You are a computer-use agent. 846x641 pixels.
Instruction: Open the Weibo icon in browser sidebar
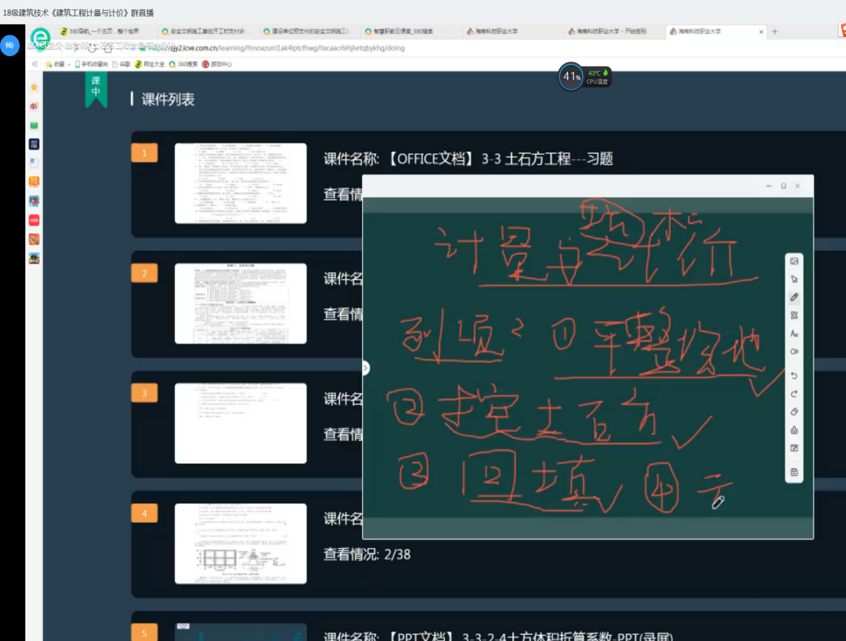[x=34, y=106]
